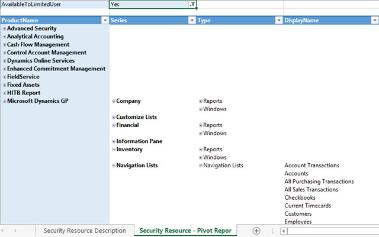Open the DisplayName column filter dropdown
Screen dimensions: 379x237
tap(375, 21)
